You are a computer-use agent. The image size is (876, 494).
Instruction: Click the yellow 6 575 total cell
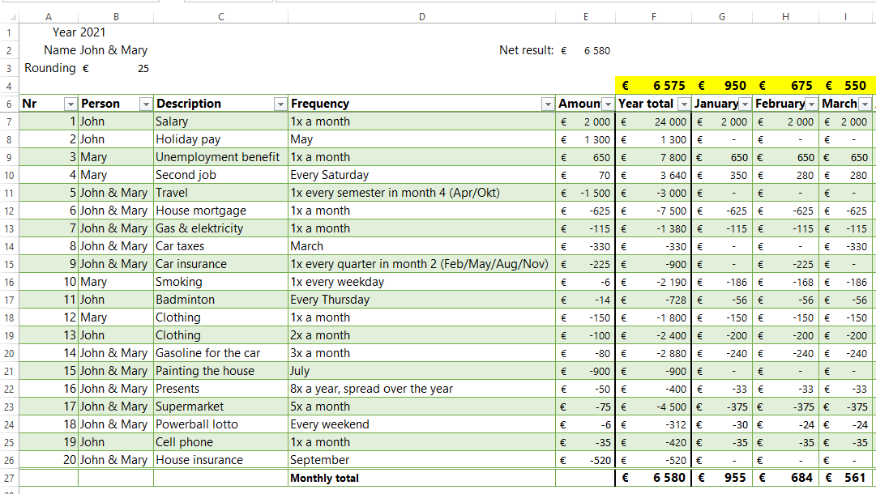(x=654, y=85)
